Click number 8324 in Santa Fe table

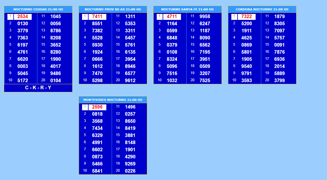pos(172,59)
